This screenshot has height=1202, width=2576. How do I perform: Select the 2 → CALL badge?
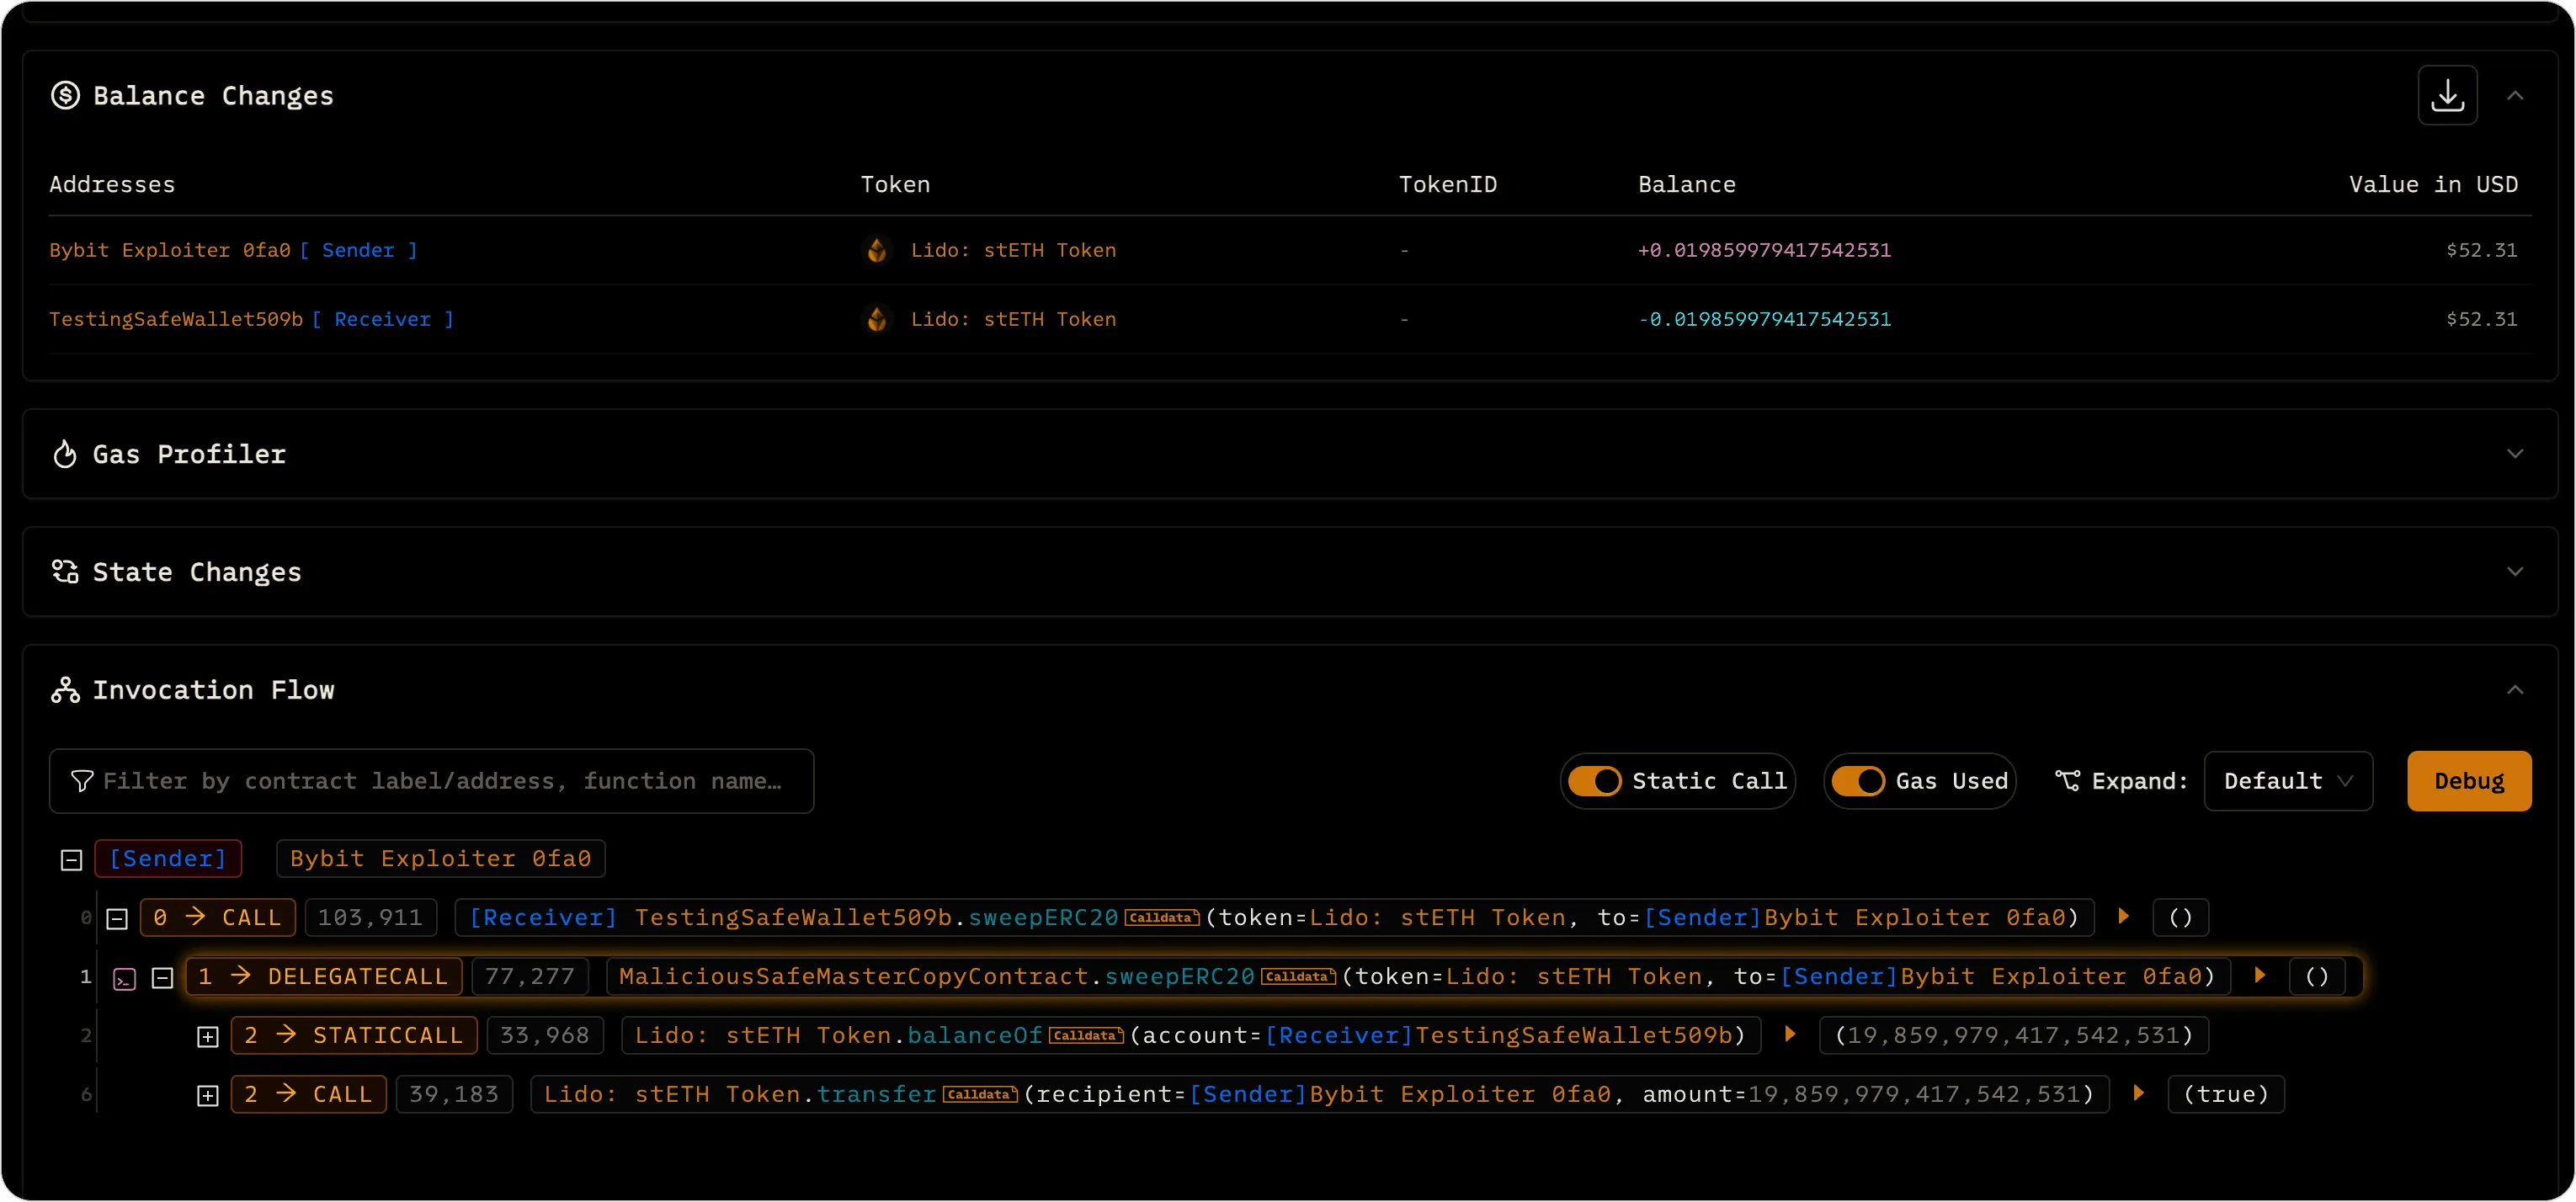309,1095
